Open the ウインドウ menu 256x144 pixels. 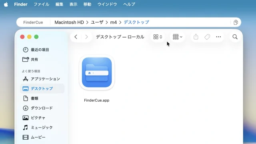point(107,4)
